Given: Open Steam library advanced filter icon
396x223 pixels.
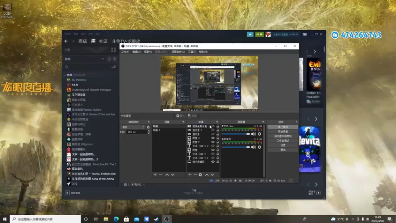Looking at the screenshot, I should coord(114,67).
